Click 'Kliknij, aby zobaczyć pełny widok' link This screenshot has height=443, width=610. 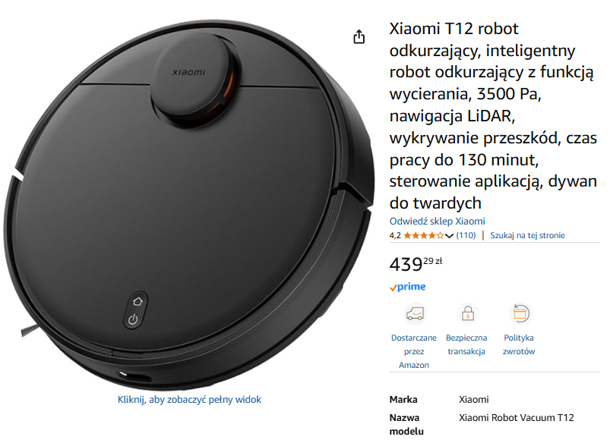click(x=189, y=399)
